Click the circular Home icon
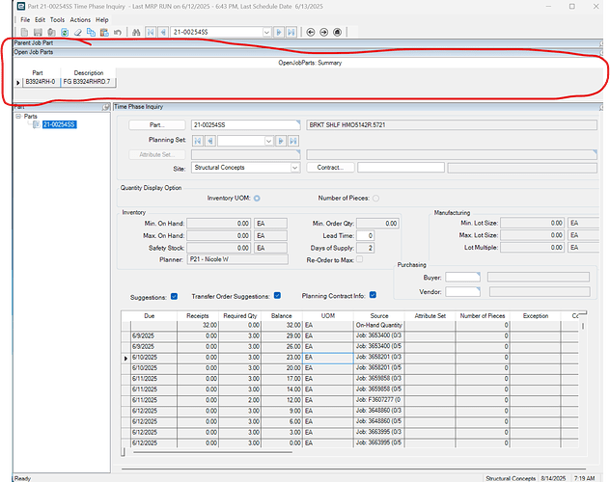 tap(337, 32)
